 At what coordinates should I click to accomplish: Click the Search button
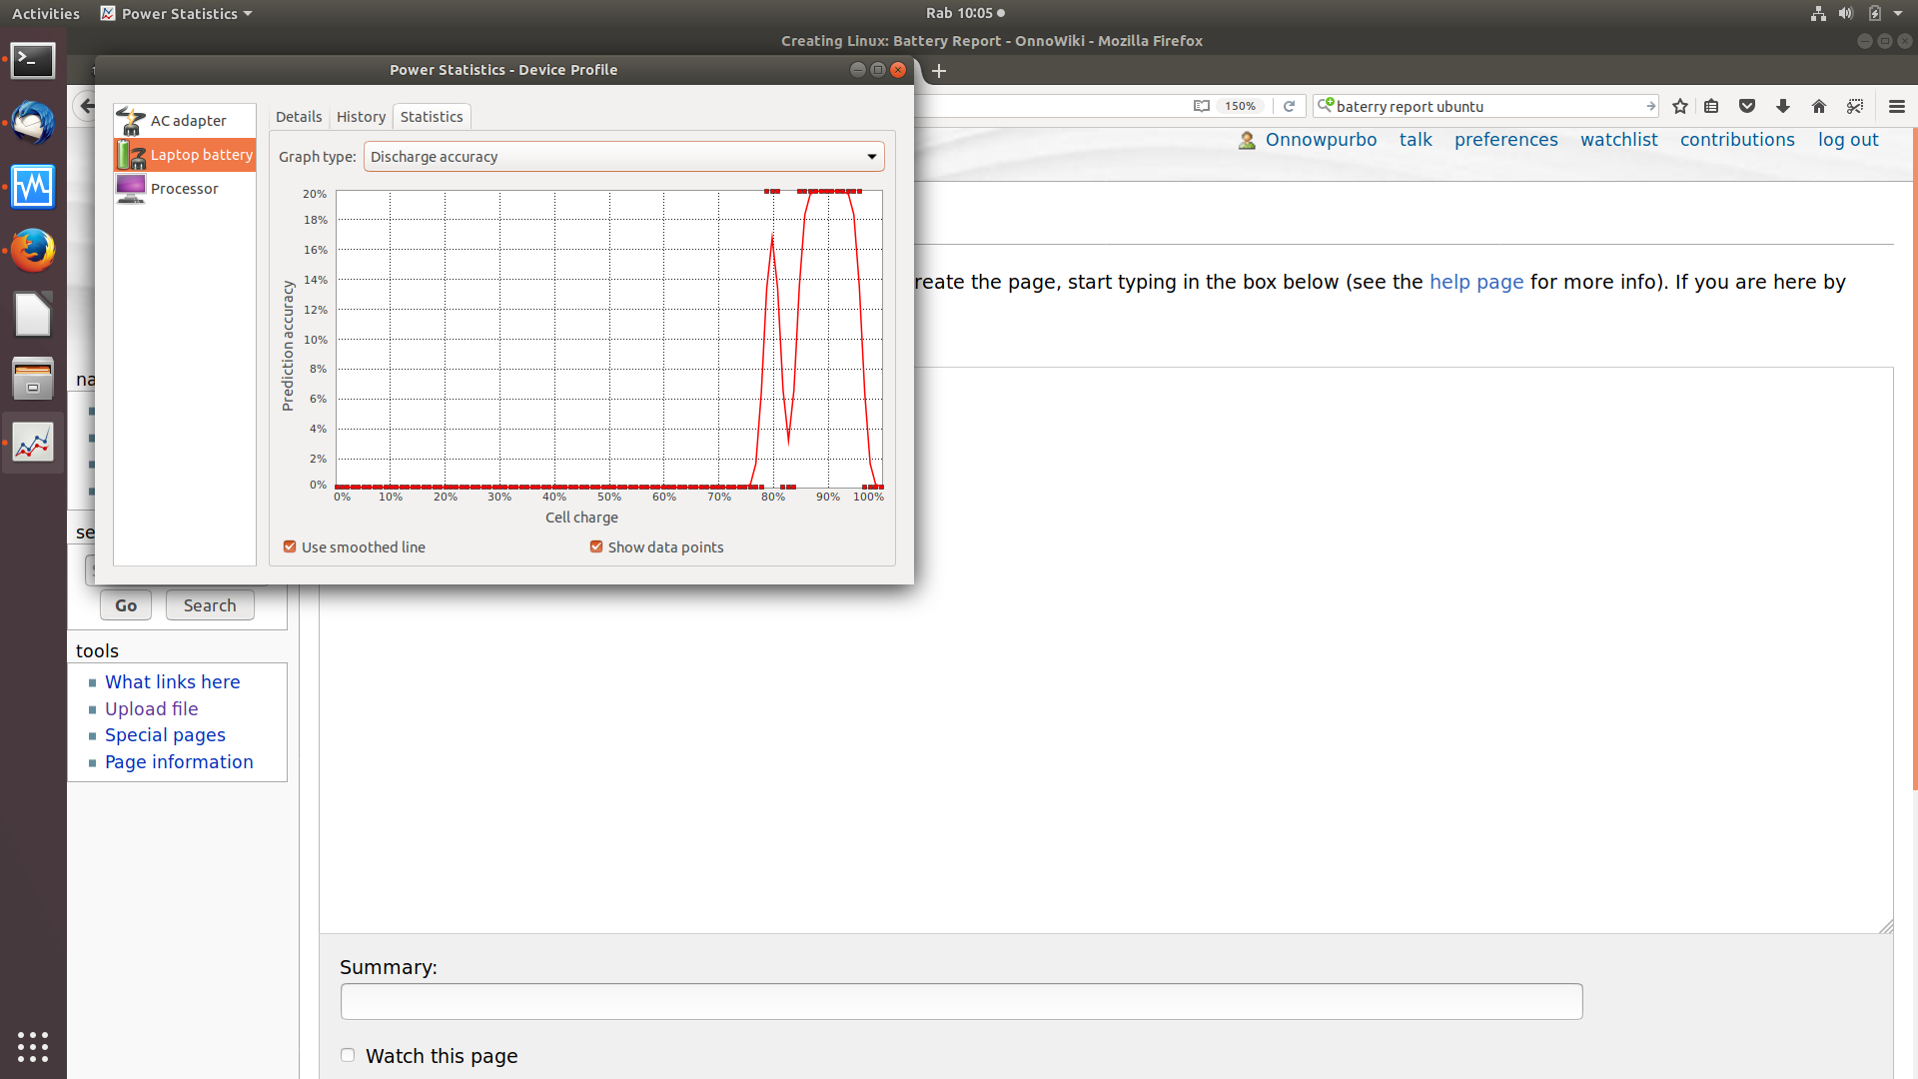(210, 605)
